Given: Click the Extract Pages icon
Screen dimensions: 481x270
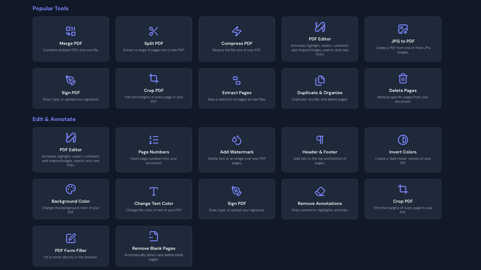Looking at the screenshot, I should pyautogui.click(x=236, y=81).
